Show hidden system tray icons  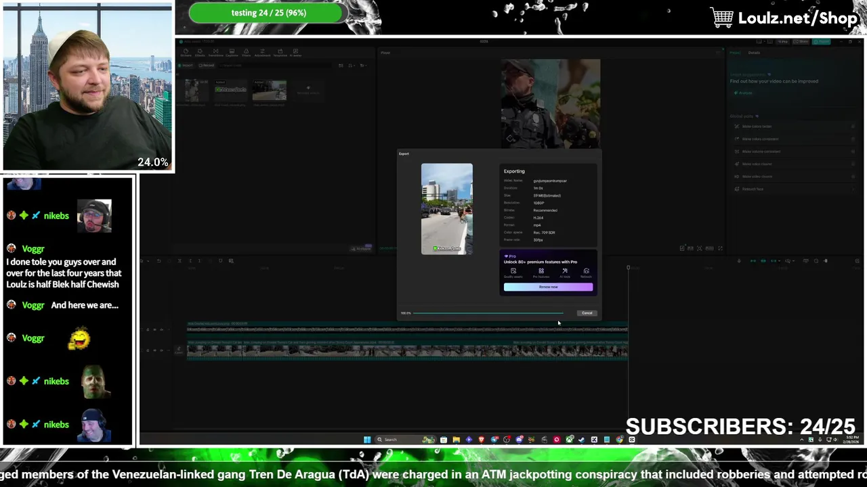click(x=803, y=440)
